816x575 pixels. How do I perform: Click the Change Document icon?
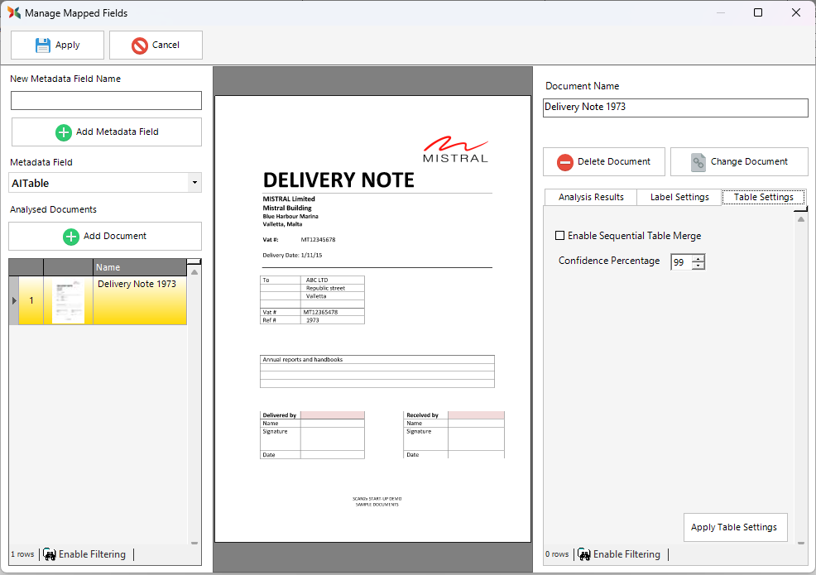pyautogui.click(x=698, y=162)
